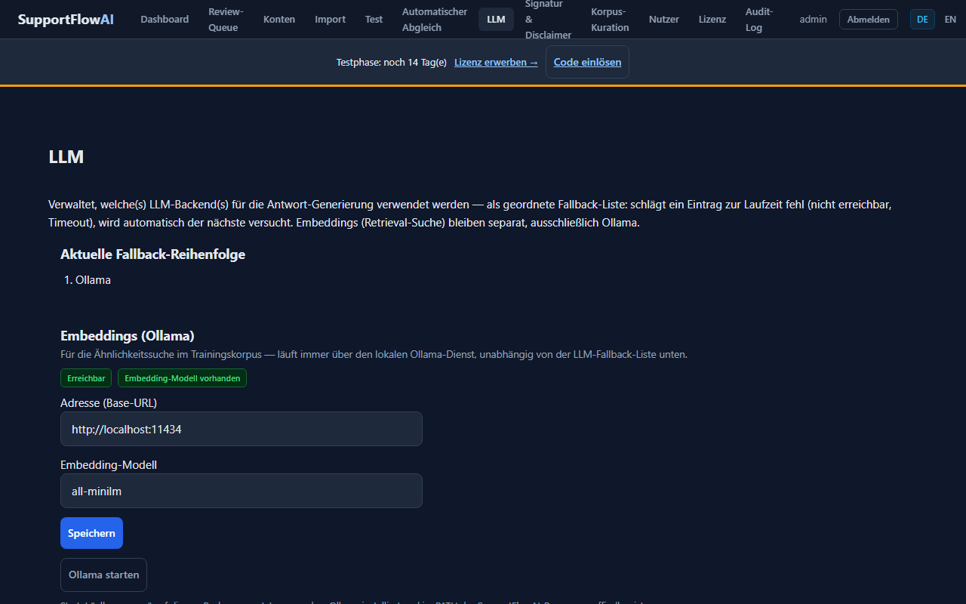Image resolution: width=966 pixels, height=604 pixels.
Task: Click the LLM page heading
Action: pyautogui.click(x=66, y=157)
